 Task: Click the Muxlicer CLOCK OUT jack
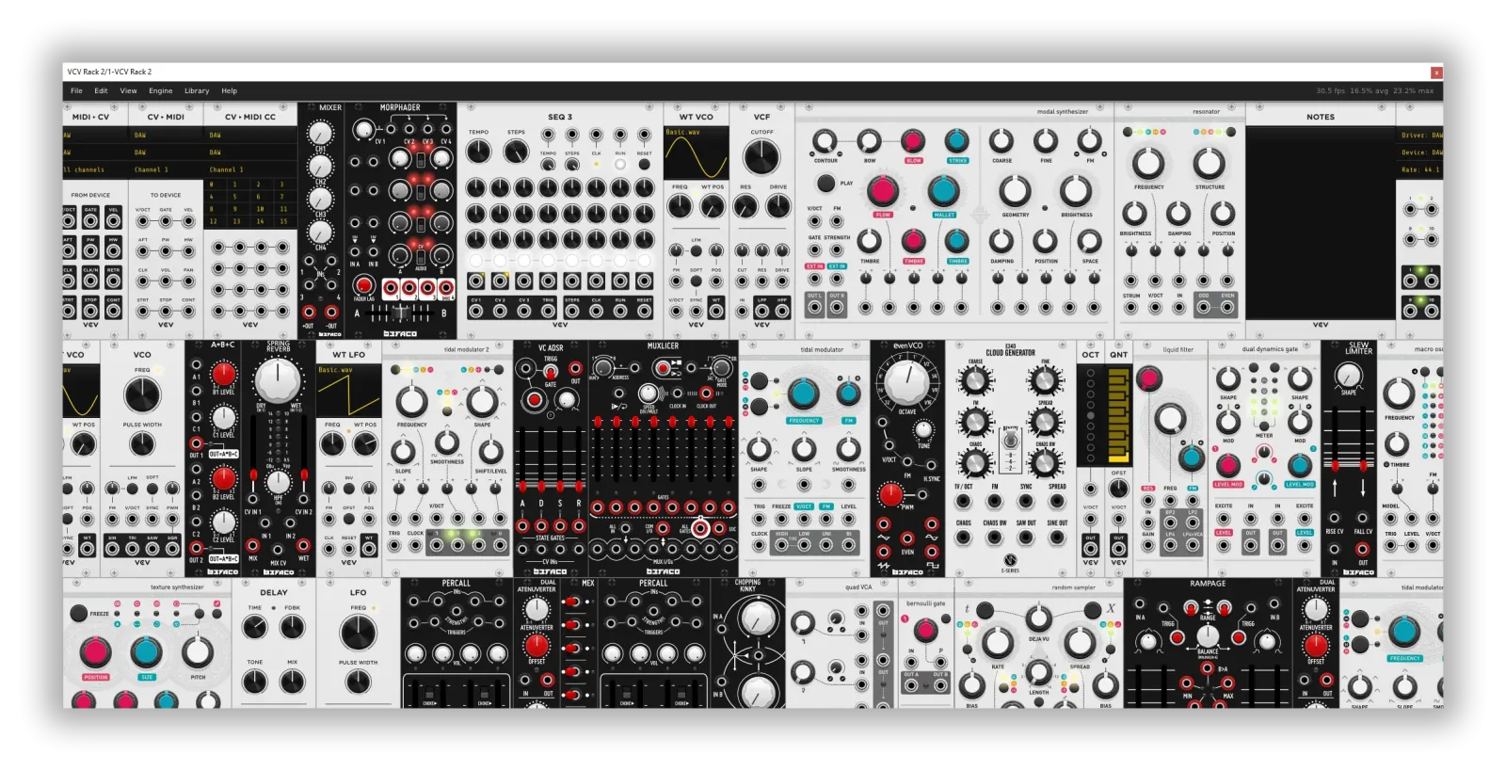[706, 394]
